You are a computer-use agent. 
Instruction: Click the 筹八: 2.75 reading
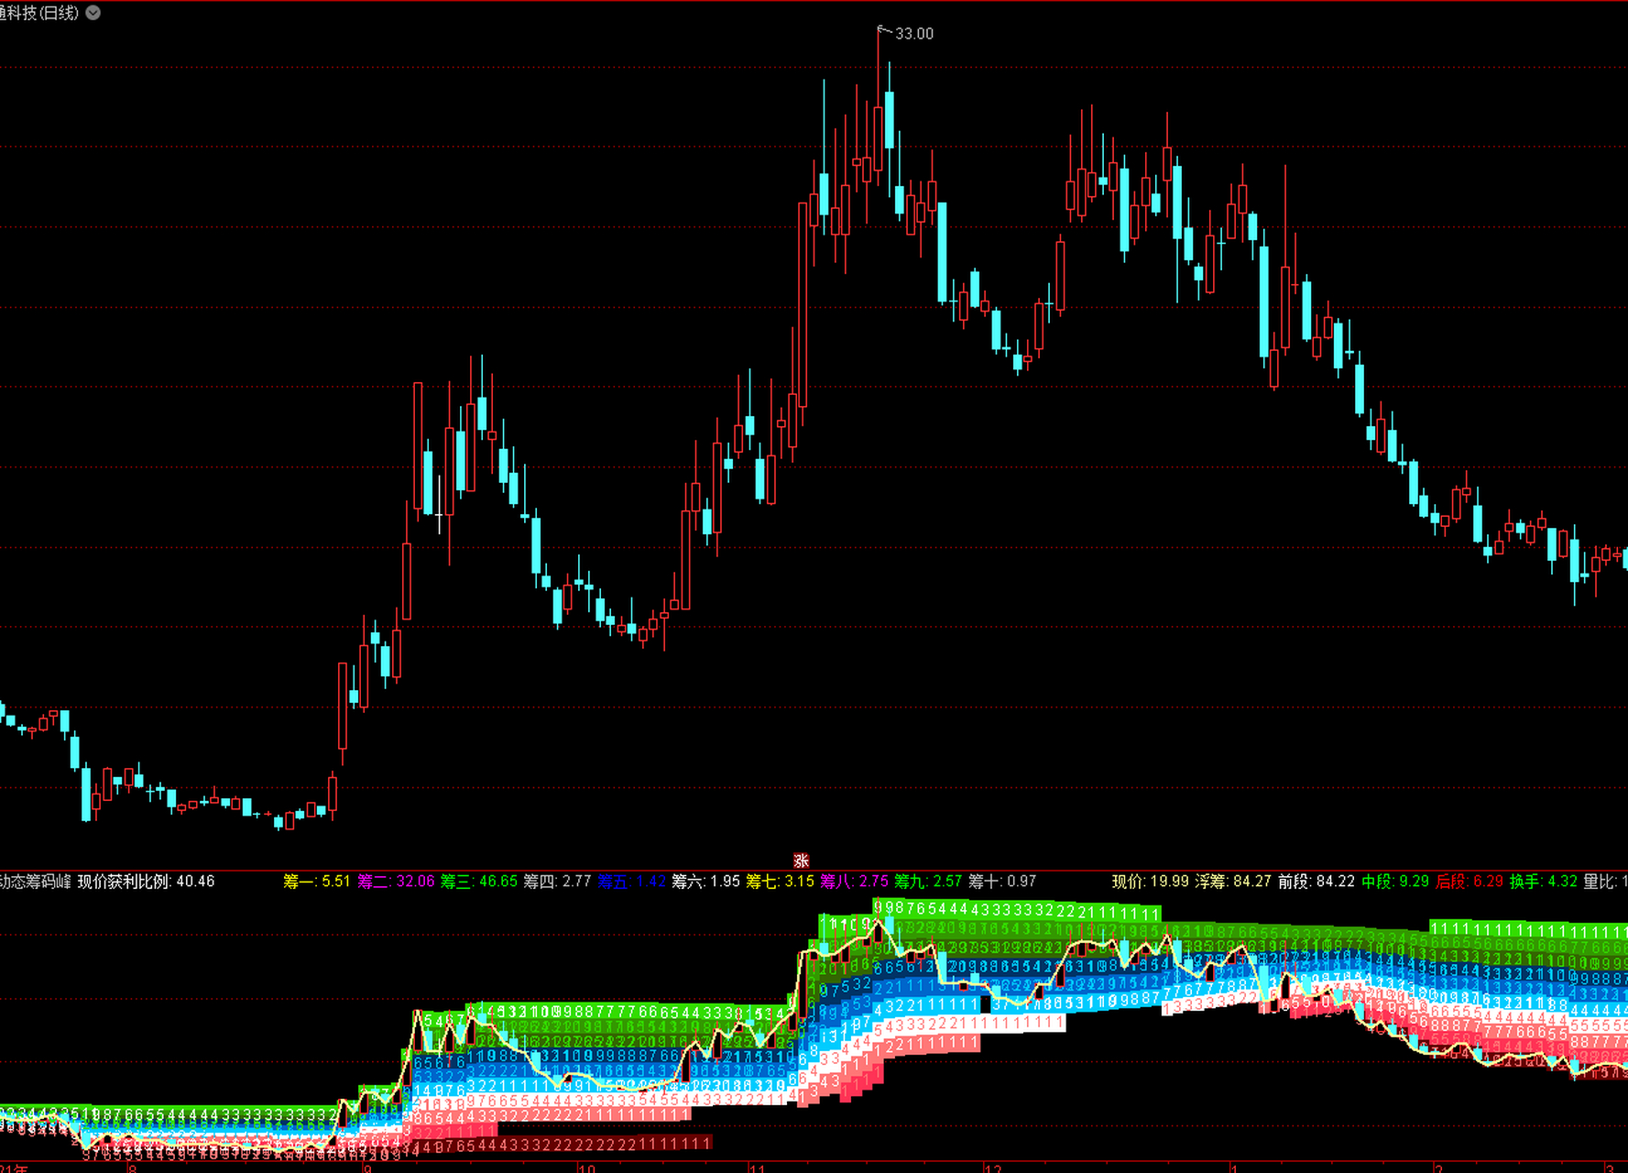click(855, 882)
